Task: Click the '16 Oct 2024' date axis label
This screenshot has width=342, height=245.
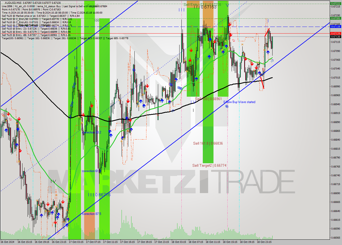Action: (x=8, y=242)
